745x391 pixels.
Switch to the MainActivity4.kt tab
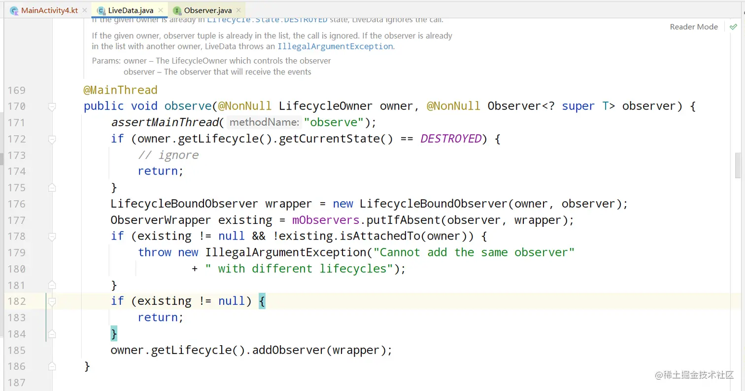tap(49, 10)
